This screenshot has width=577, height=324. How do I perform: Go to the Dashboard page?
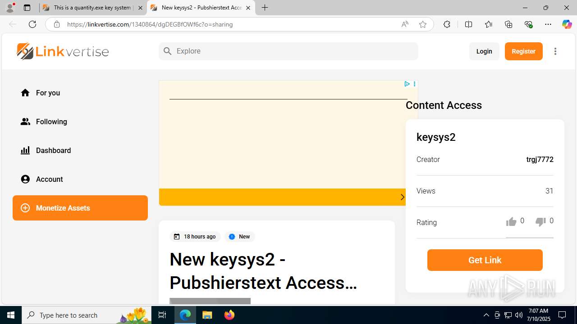click(53, 150)
